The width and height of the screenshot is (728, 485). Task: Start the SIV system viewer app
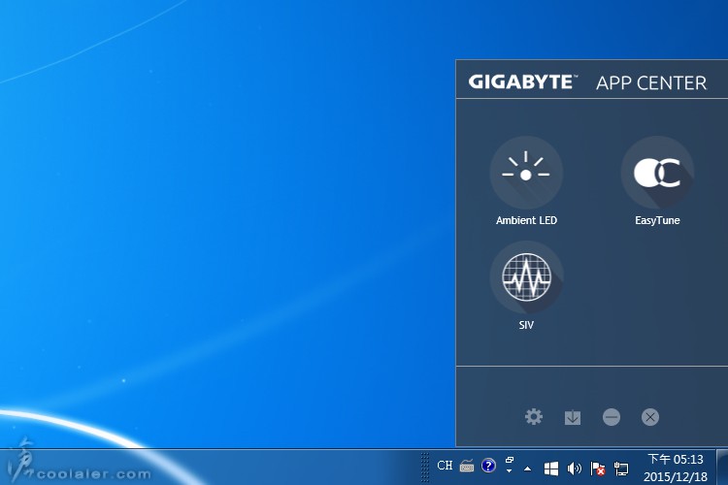(526, 277)
